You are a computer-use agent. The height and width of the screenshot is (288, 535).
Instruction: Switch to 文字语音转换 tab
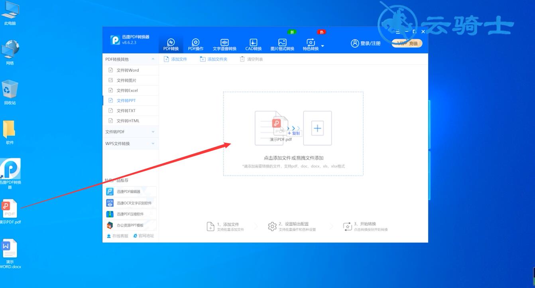click(x=224, y=45)
